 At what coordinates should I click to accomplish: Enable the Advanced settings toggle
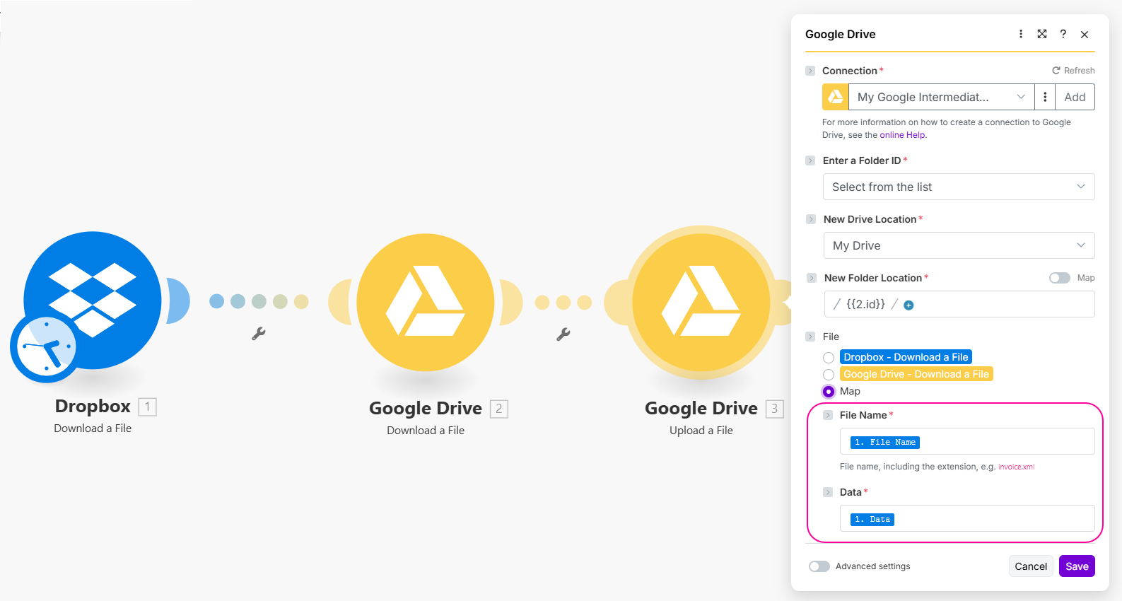pyautogui.click(x=819, y=566)
